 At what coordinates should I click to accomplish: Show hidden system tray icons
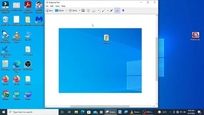tap(170, 112)
